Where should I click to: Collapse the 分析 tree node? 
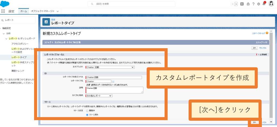(4, 33)
